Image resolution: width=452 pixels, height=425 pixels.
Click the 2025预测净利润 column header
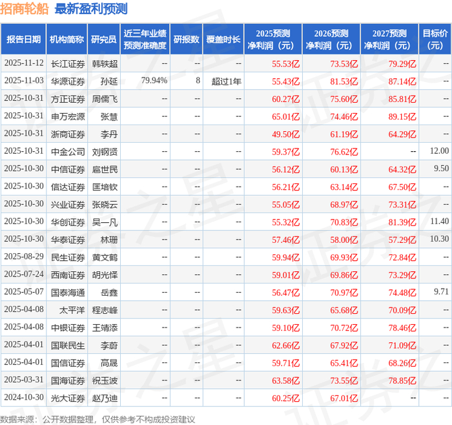point(273,39)
